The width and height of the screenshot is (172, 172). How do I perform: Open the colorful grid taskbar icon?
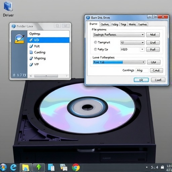(x=63, y=168)
